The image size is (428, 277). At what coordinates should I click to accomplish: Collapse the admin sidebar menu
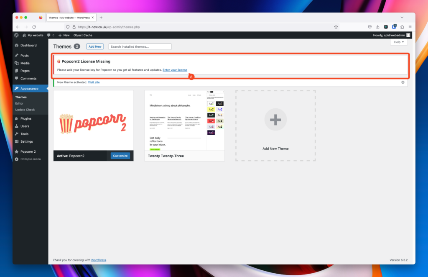click(x=28, y=159)
